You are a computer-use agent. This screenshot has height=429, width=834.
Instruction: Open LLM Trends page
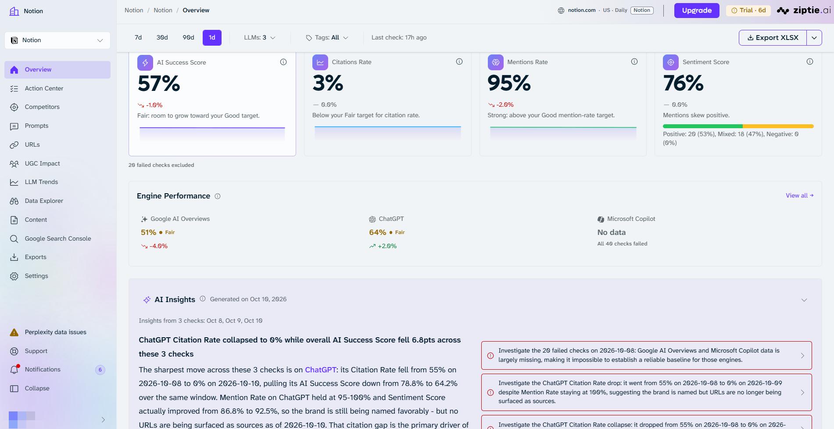point(57,182)
